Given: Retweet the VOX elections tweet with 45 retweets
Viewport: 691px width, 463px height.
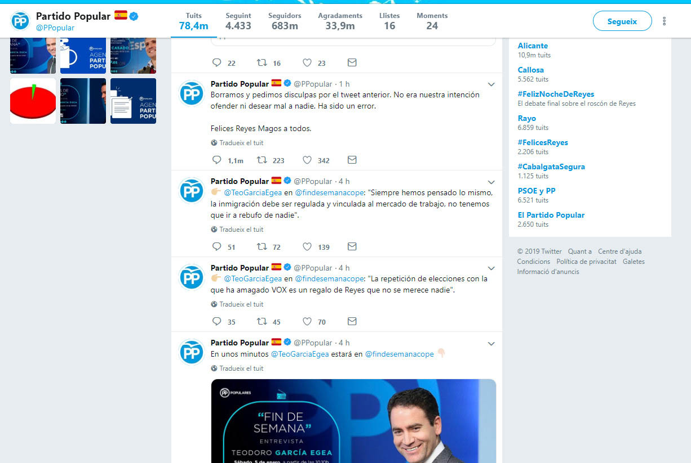Looking at the screenshot, I should tap(262, 322).
